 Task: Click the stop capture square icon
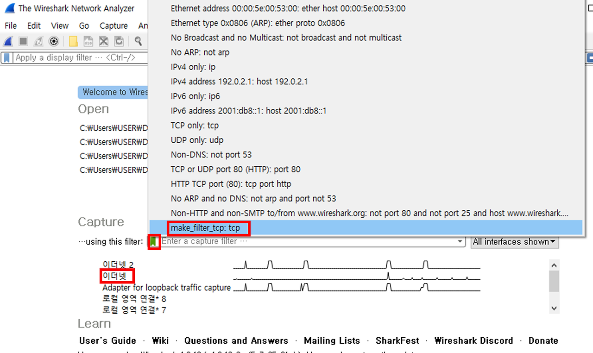23,42
